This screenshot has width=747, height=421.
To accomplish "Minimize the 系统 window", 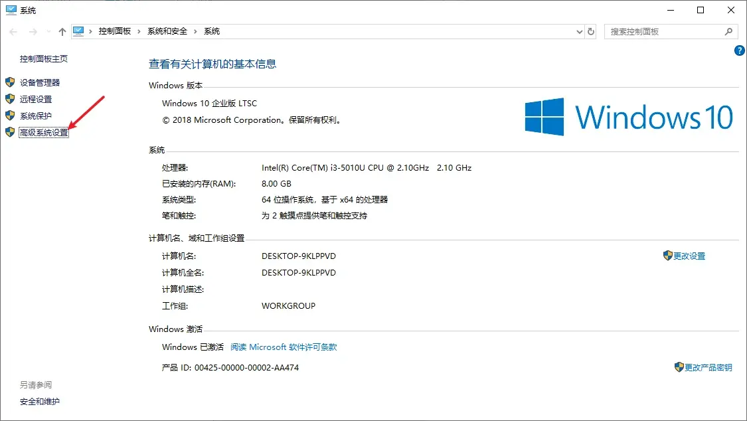I will [x=670, y=10].
